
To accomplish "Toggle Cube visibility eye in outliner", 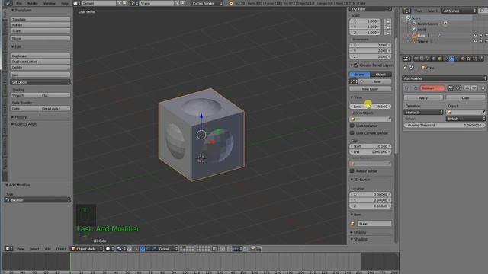I will point(475,36).
